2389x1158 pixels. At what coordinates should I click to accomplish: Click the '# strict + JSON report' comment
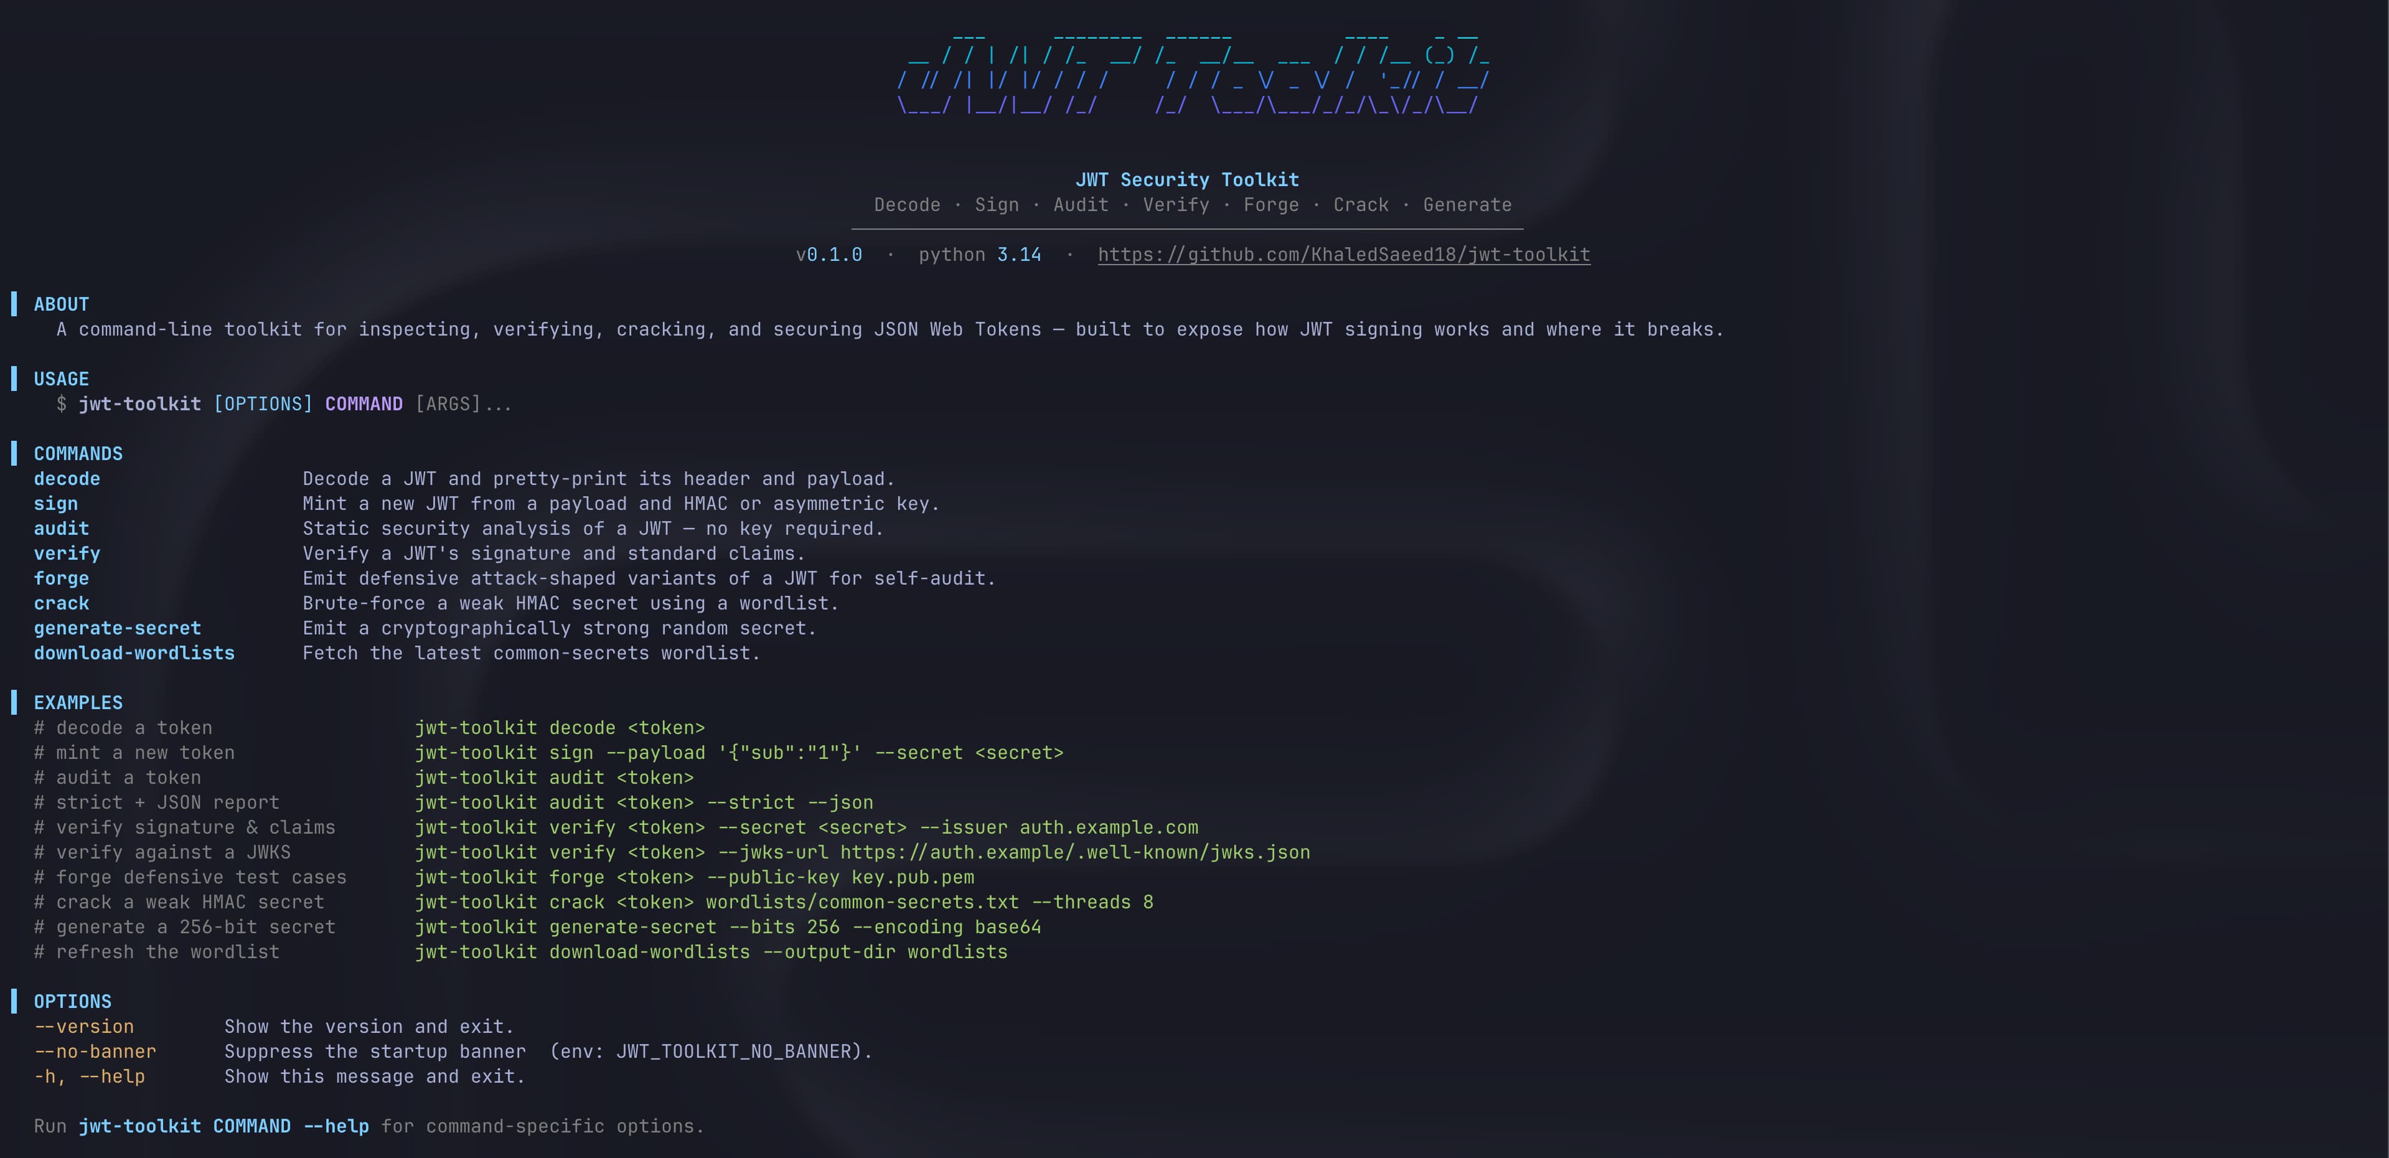click(x=156, y=803)
